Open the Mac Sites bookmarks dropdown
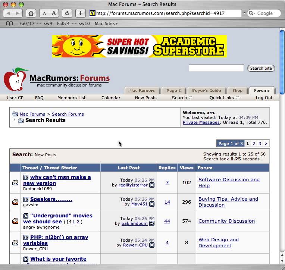The image size is (285, 270). click(106, 23)
